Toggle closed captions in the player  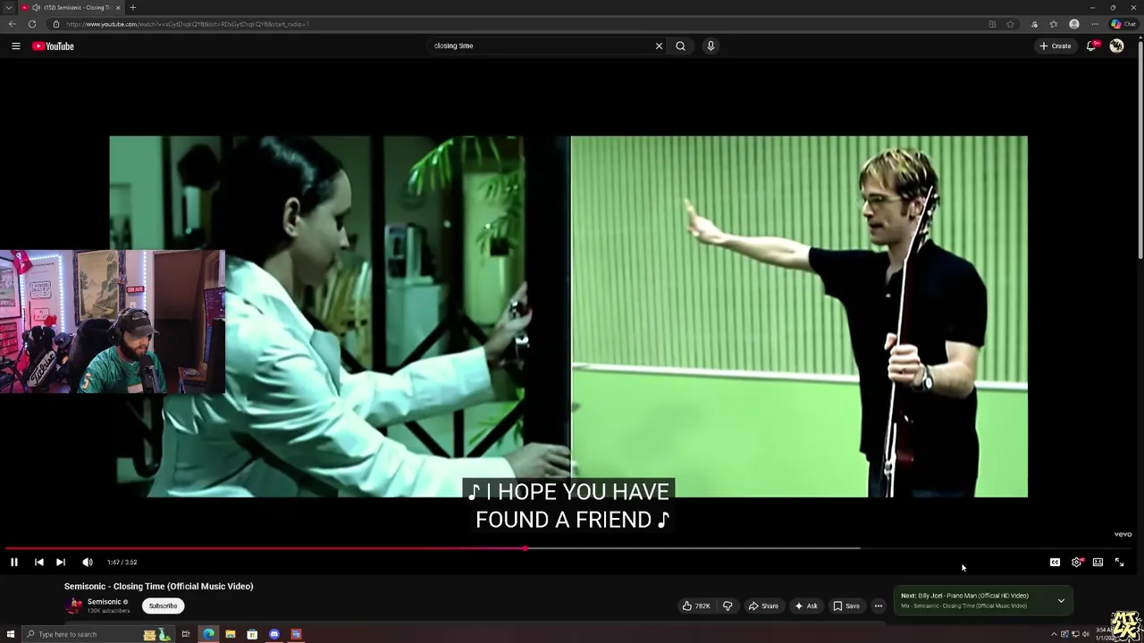1055,562
